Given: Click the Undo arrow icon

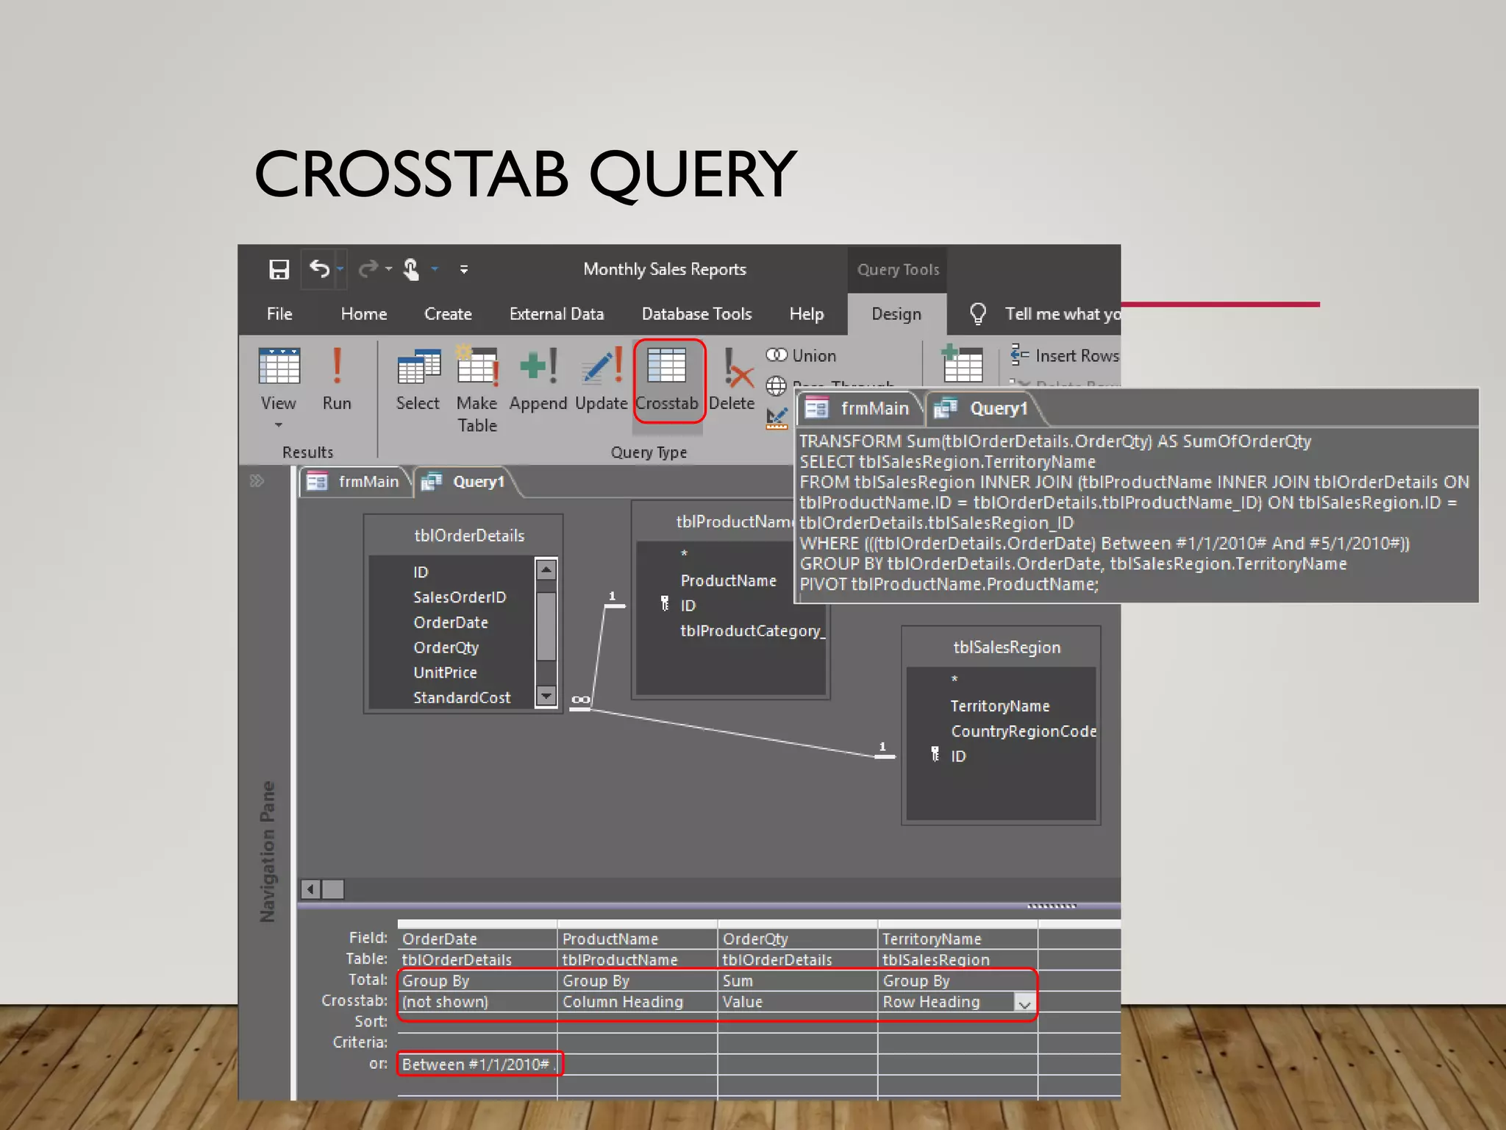Looking at the screenshot, I should pyautogui.click(x=319, y=269).
